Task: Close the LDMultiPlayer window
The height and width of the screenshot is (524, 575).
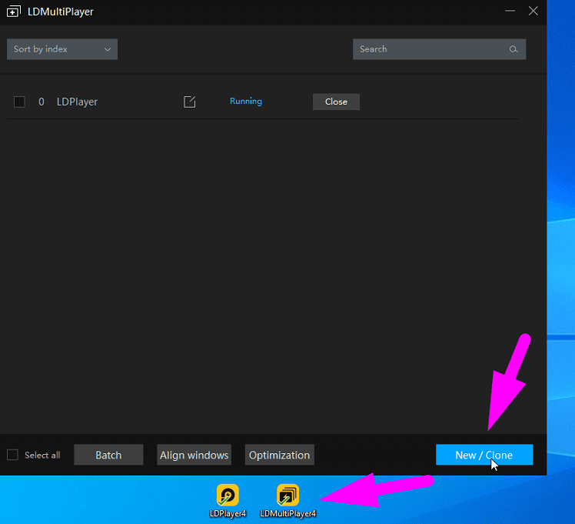Action: pyautogui.click(x=533, y=11)
